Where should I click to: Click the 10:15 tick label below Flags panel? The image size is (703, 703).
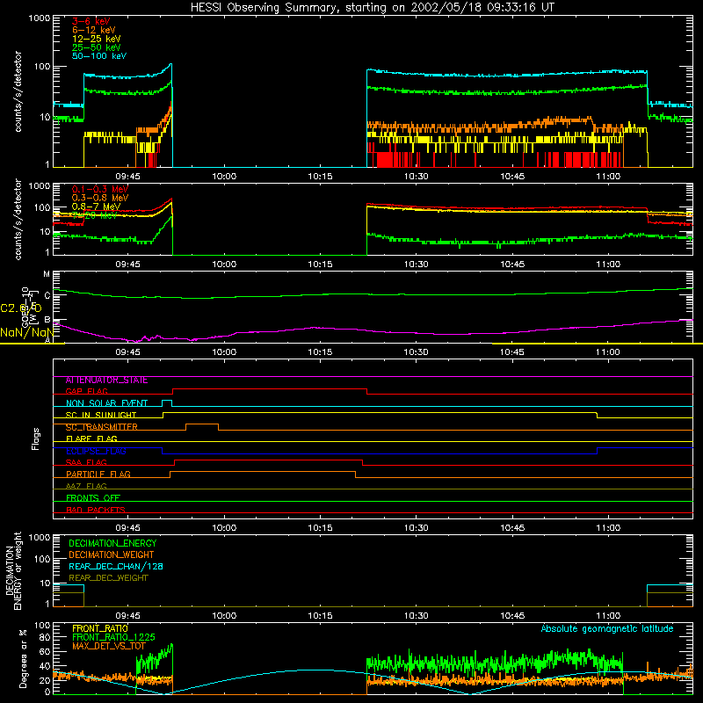click(320, 528)
